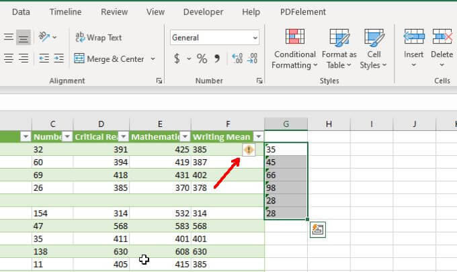This screenshot has width=457, height=272.
Task: Open the Orientation text rotation menu
Action: pyautogui.click(x=47, y=37)
